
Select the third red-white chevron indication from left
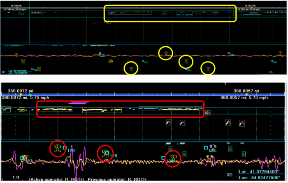point(228,122)
